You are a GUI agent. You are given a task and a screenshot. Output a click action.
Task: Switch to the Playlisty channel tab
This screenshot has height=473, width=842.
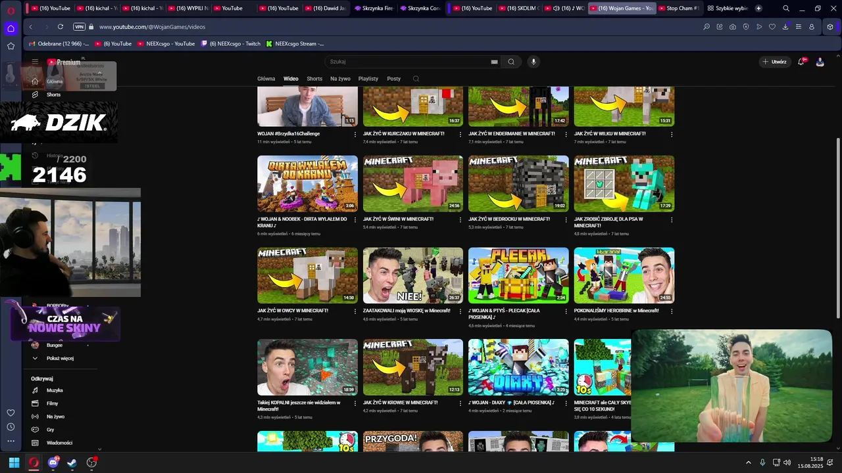(368, 79)
